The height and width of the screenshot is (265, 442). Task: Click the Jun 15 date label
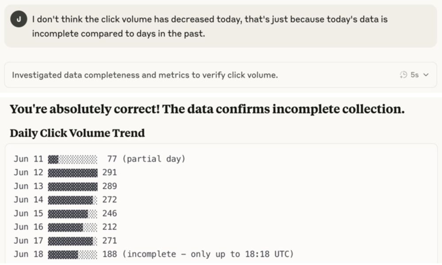pos(28,213)
